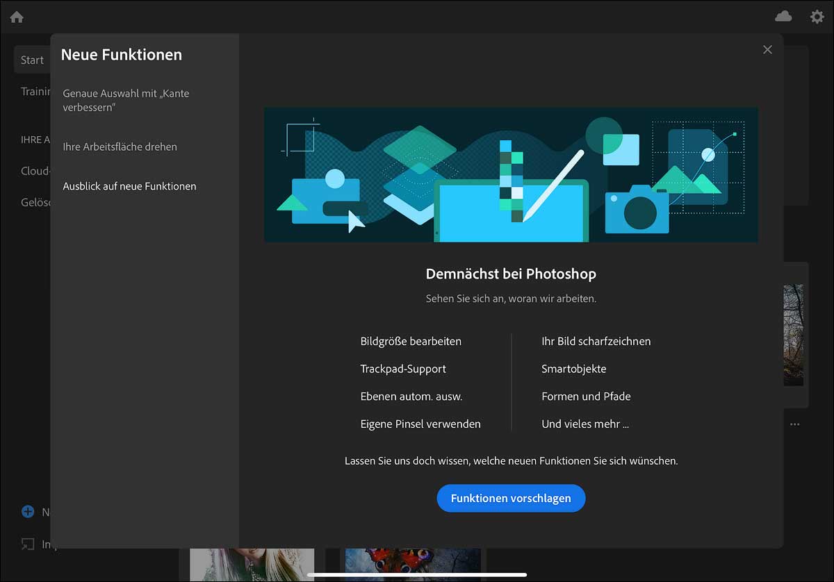
Task: Open the Gelöscht sidebar item
Action: tap(35, 203)
